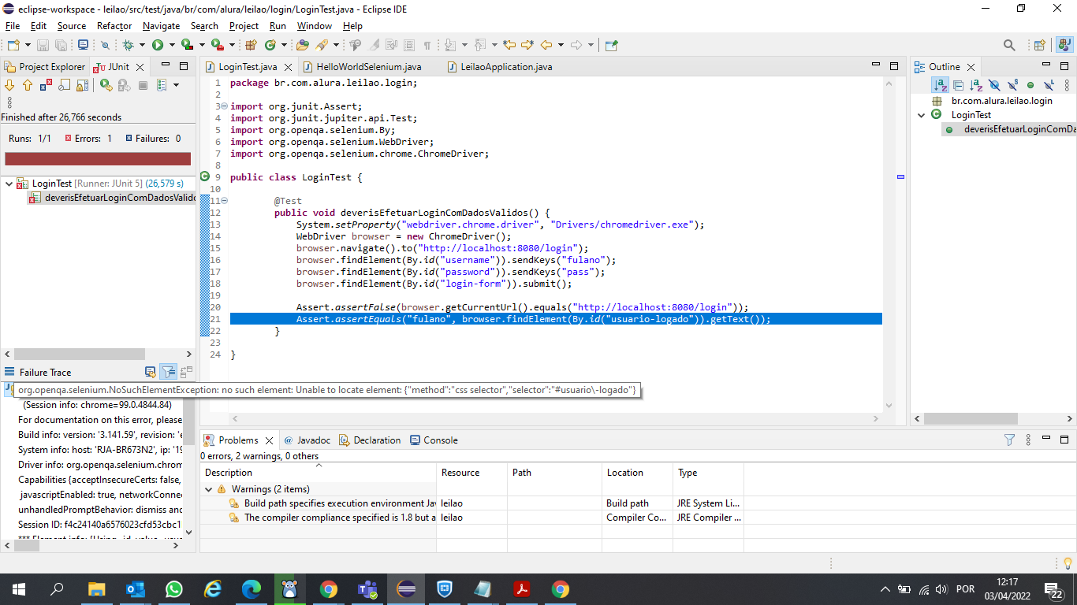
Task: Rerun the JUnit test
Action: (x=106, y=85)
